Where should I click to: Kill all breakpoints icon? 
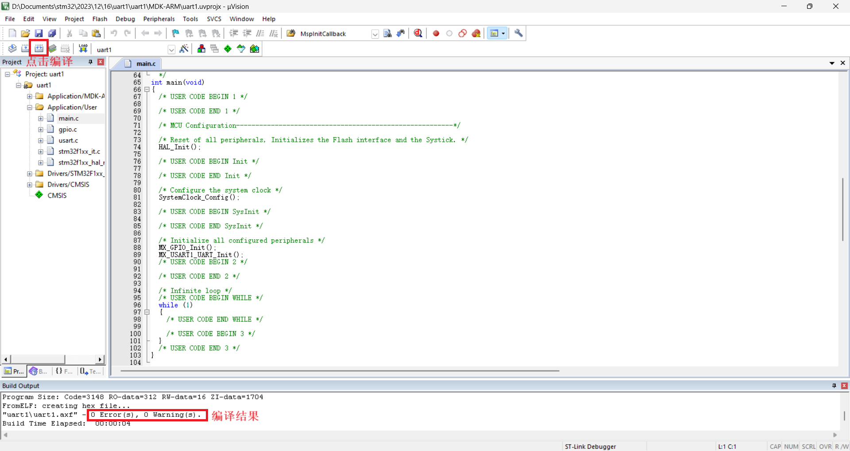[x=476, y=34]
